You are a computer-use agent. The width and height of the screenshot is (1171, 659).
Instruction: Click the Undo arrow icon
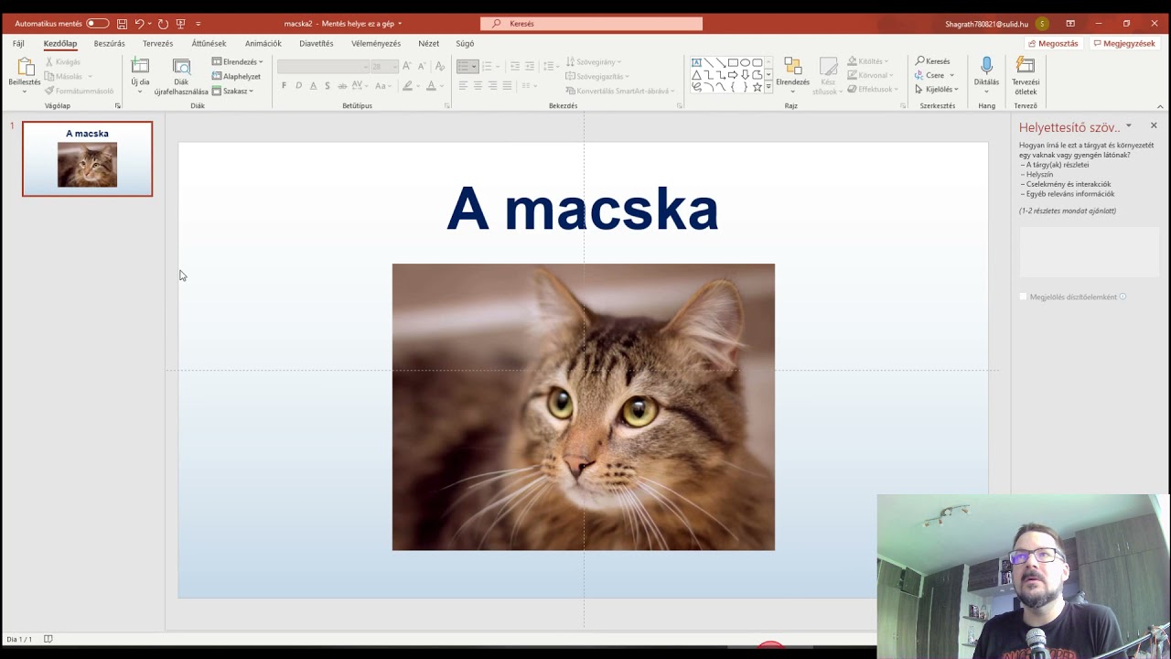[140, 24]
